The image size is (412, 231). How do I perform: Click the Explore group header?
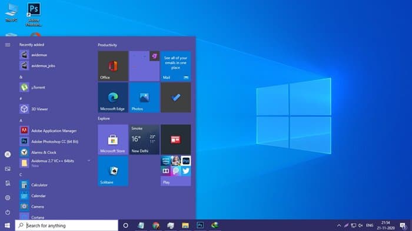(x=104, y=118)
